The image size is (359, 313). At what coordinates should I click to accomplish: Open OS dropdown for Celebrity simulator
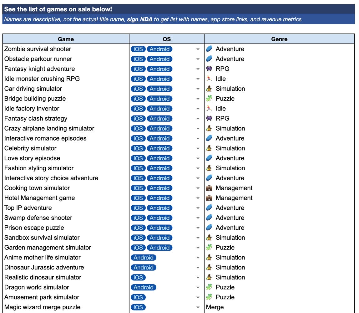coord(198,148)
